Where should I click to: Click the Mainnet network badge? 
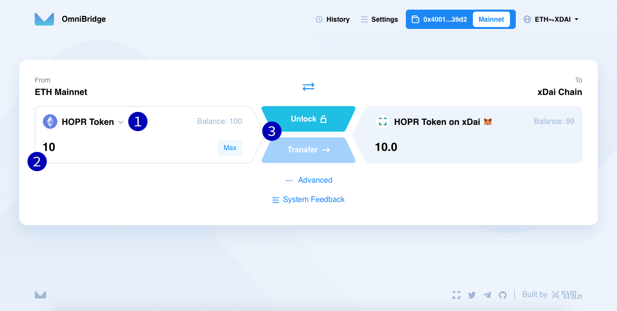pos(491,19)
